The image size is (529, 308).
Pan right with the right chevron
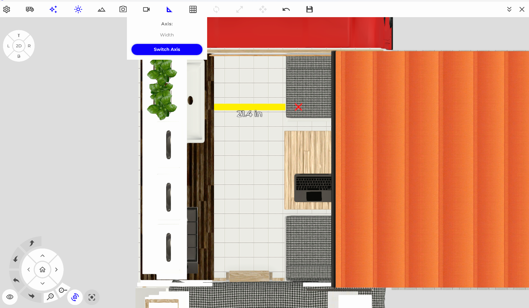56,270
